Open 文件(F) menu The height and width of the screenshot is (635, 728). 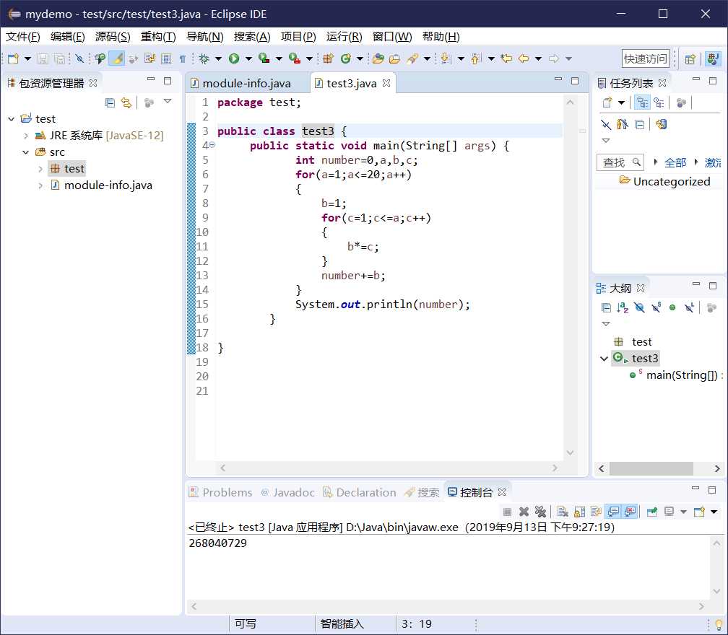click(23, 37)
